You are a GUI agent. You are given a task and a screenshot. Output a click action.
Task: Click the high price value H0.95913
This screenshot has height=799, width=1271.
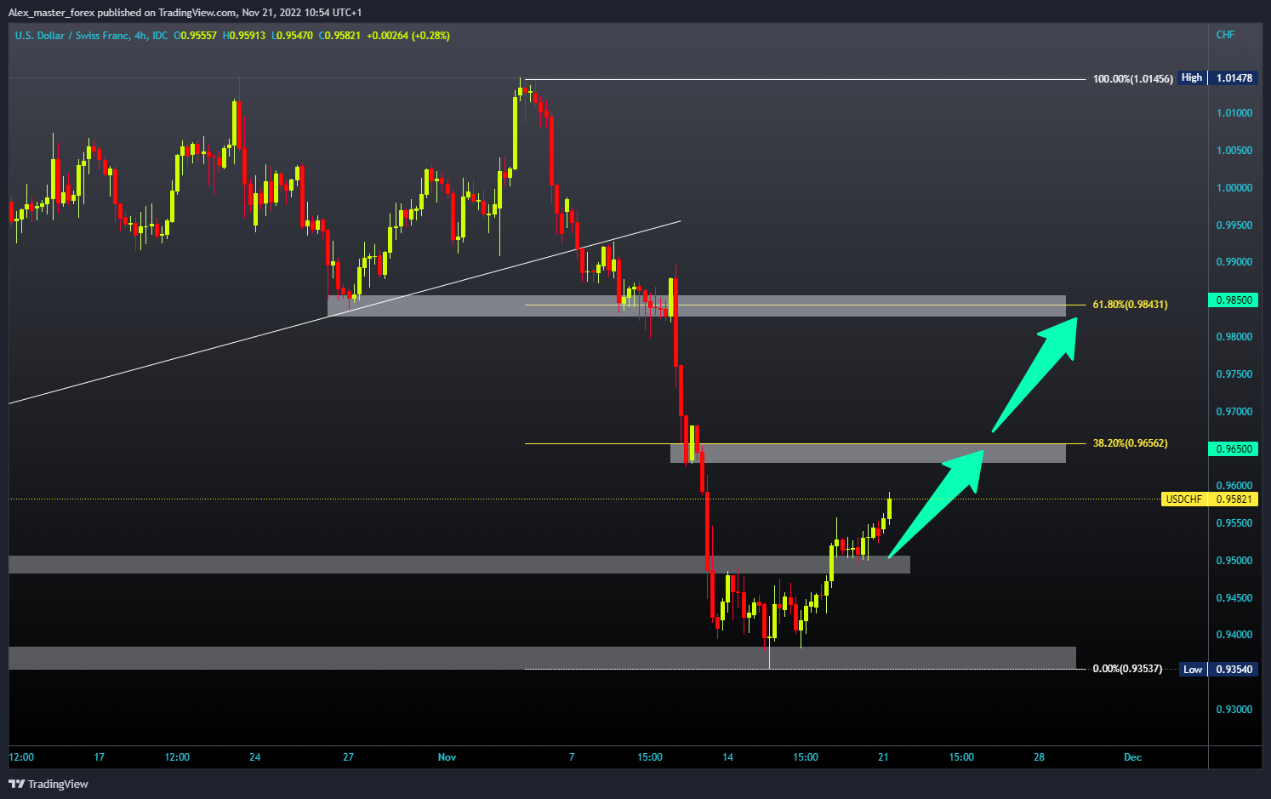click(244, 36)
